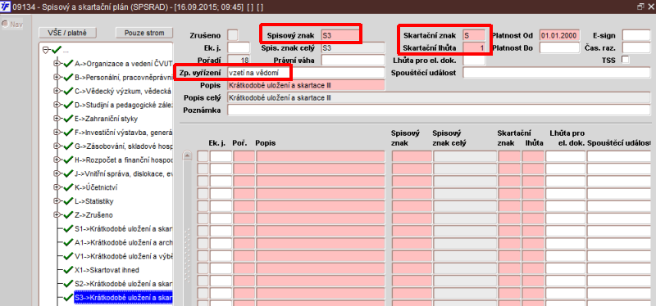Select the Nav radio option
The width and height of the screenshot is (656, 306).
(x=5, y=25)
